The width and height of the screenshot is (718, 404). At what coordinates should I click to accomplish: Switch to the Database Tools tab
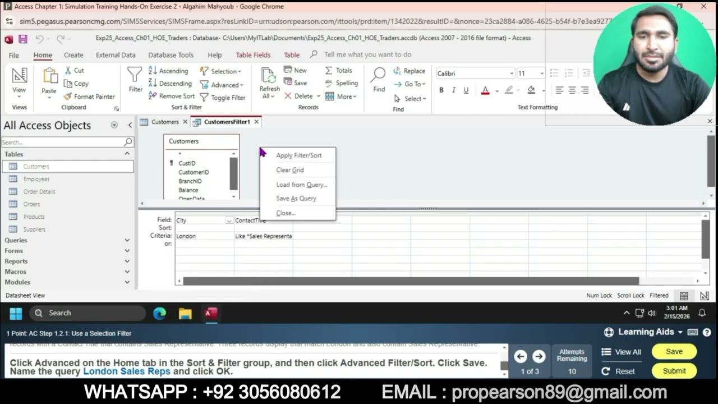point(171,55)
